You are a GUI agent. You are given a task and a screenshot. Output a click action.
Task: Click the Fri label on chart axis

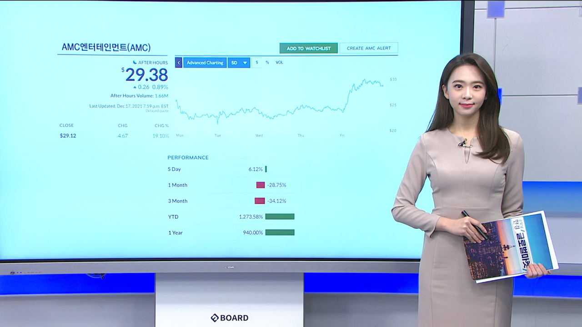(x=342, y=135)
